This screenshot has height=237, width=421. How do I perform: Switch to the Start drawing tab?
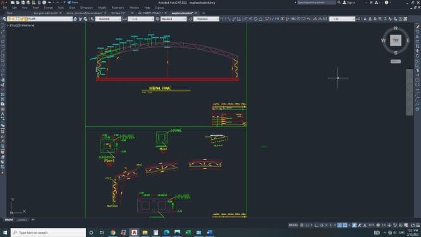(x=9, y=13)
